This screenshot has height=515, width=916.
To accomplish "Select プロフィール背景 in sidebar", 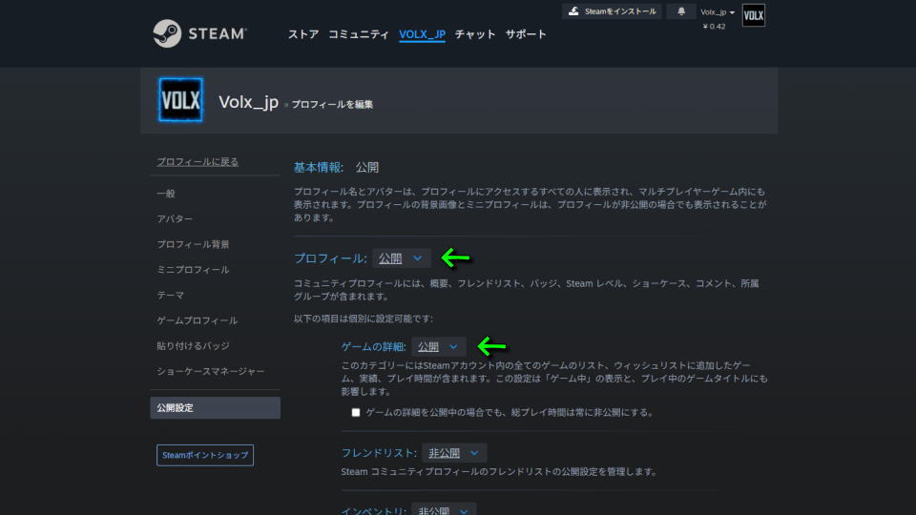I will 193,244.
